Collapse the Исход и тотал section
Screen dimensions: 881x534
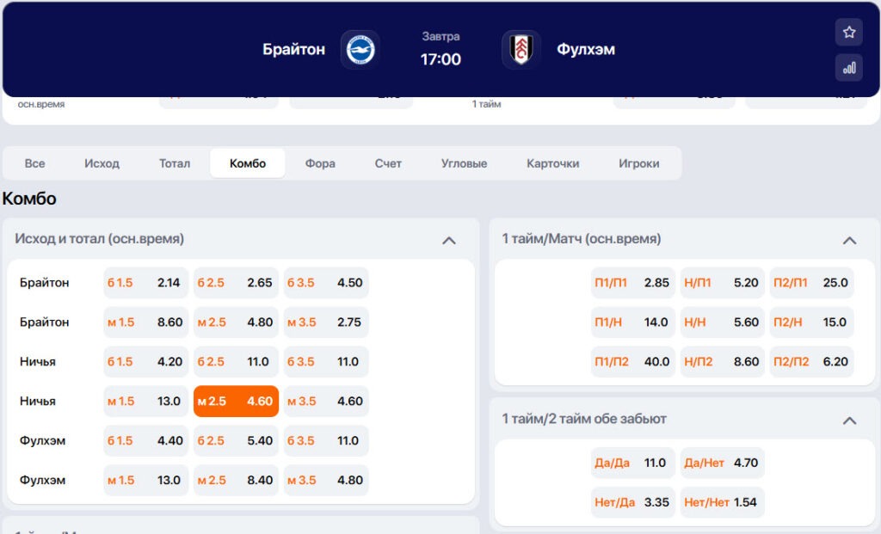[448, 240]
